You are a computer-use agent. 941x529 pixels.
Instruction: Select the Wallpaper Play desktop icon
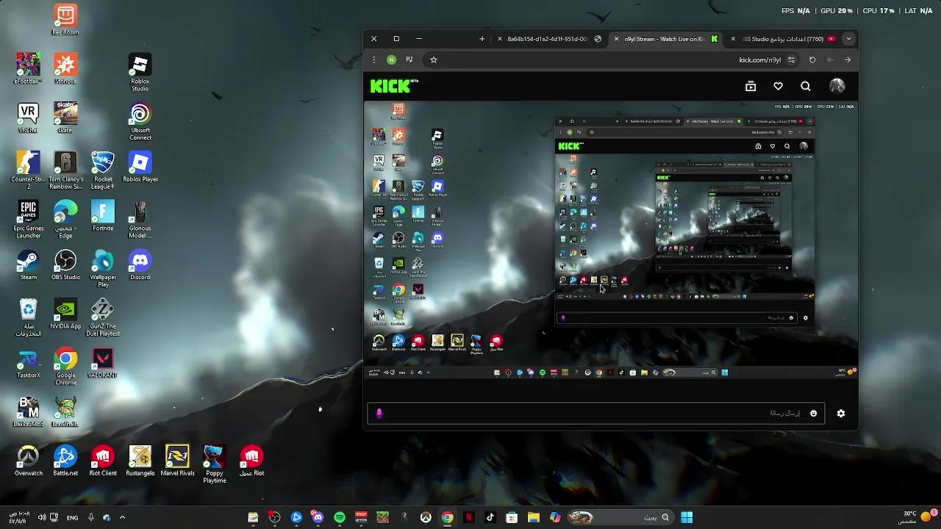[103, 269]
